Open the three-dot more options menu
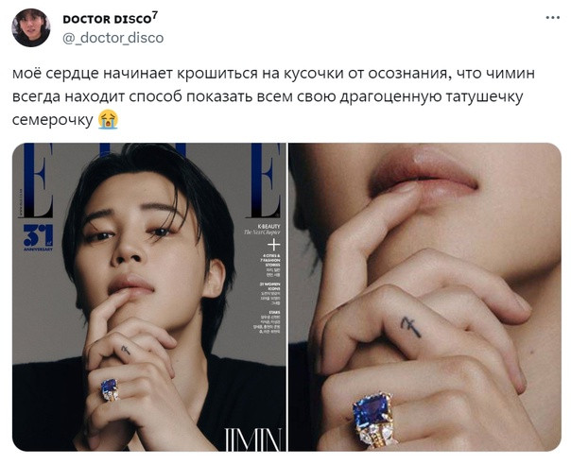The width and height of the screenshot is (571, 465). tap(552, 17)
